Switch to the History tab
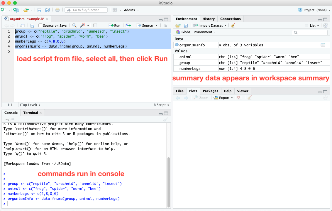 click(209, 18)
